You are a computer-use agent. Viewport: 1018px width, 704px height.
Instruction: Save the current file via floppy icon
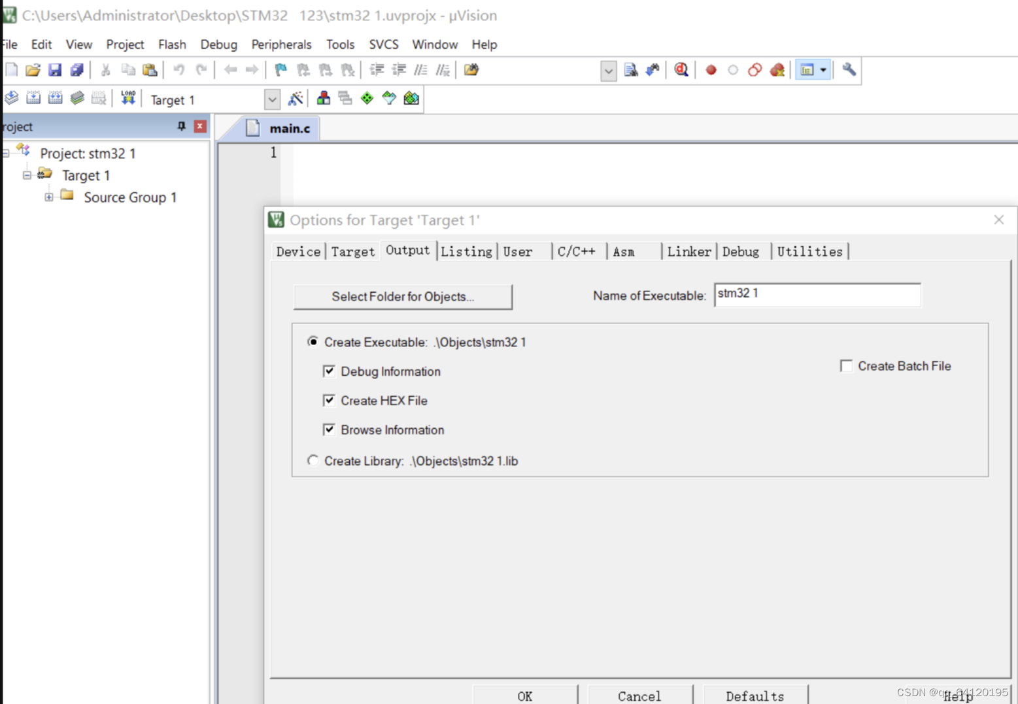click(x=55, y=70)
